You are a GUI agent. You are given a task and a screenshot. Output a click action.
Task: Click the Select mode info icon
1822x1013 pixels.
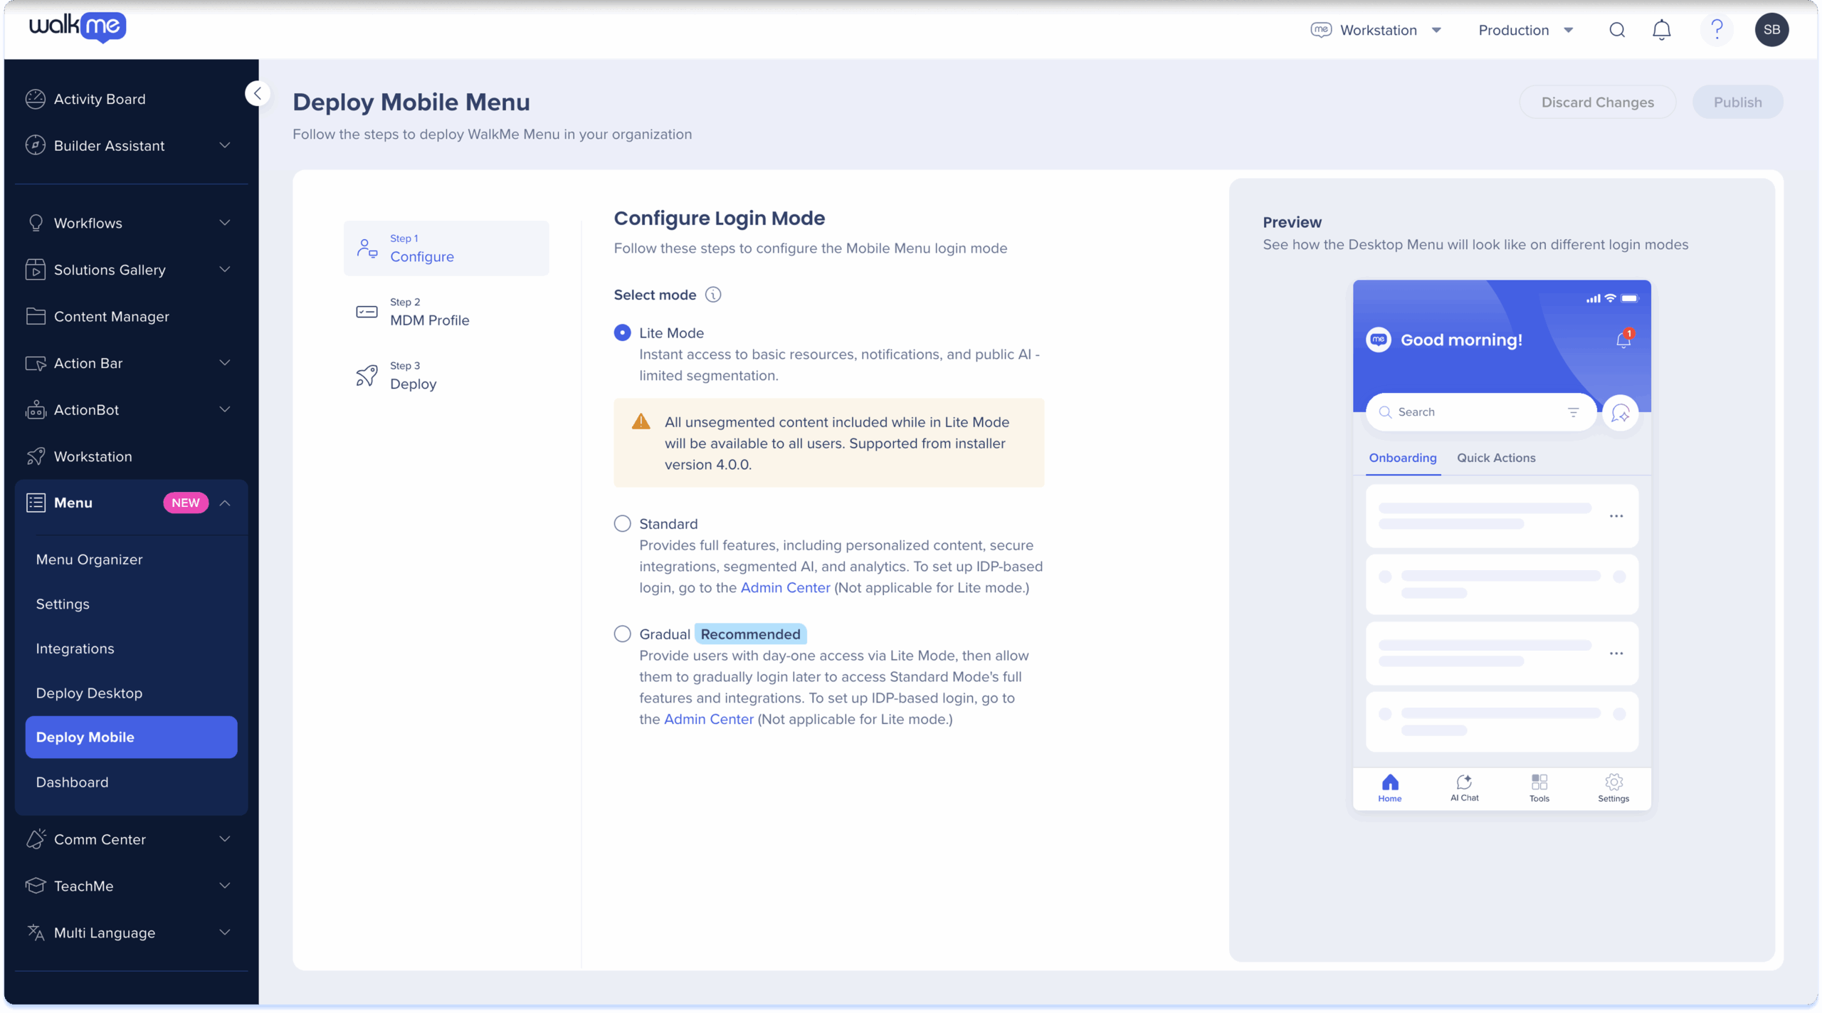click(x=712, y=295)
